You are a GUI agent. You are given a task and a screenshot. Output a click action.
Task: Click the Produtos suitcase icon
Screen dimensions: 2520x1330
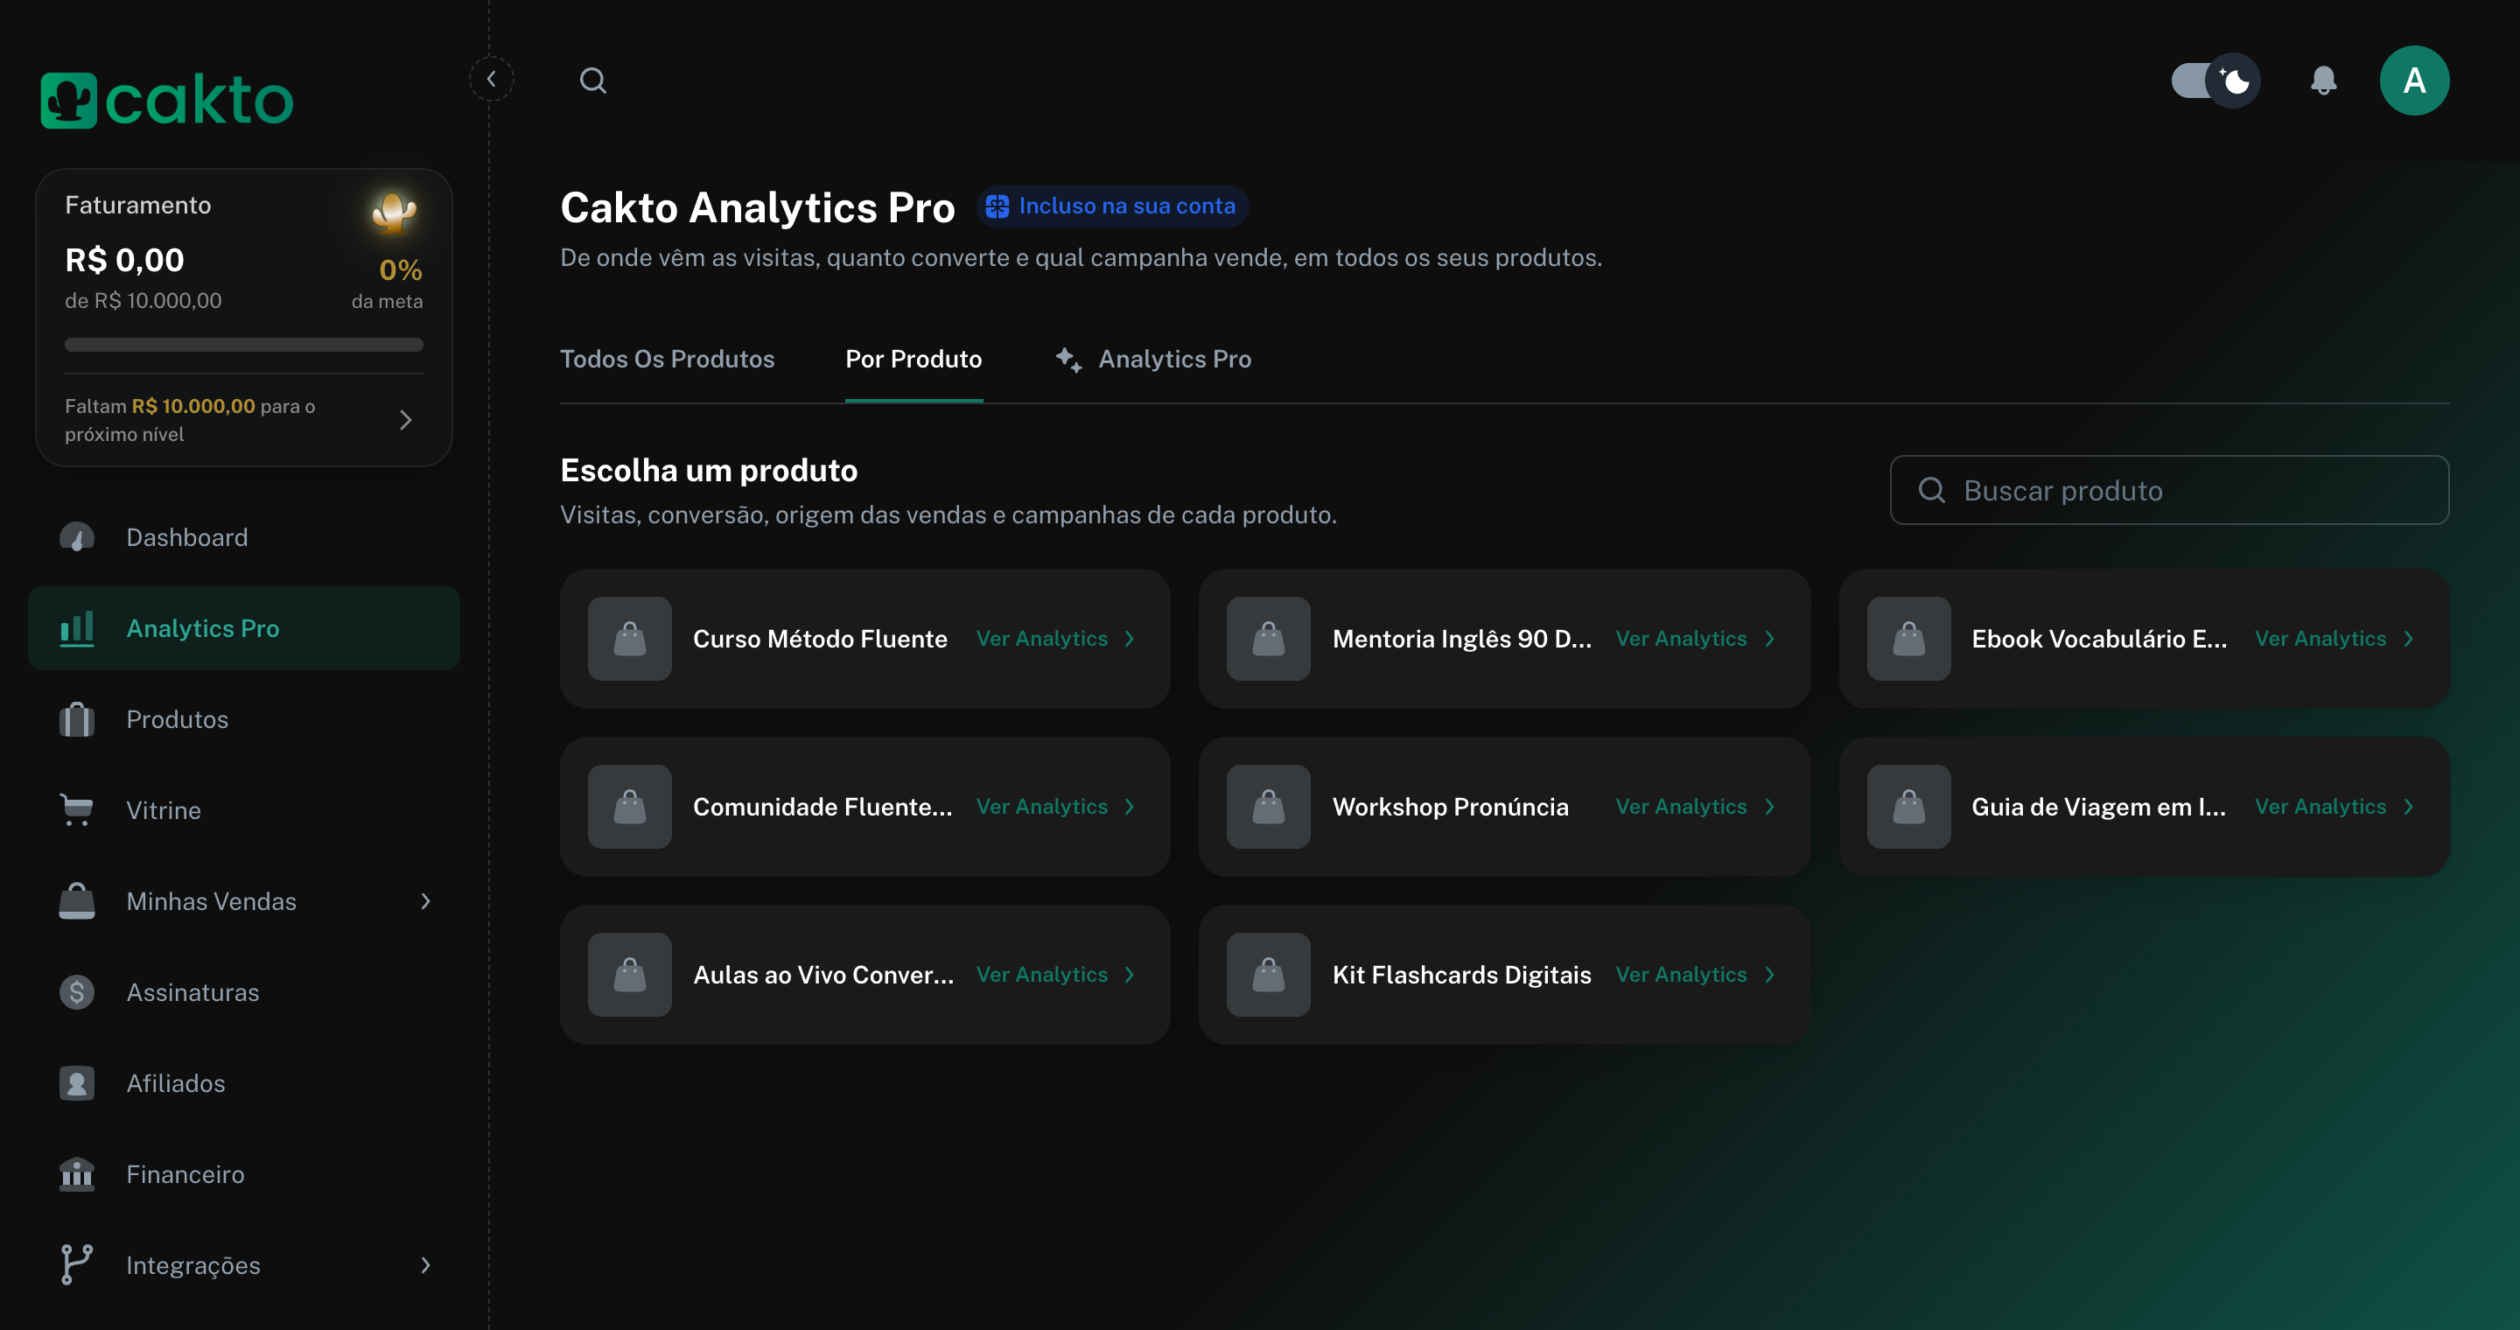76,718
